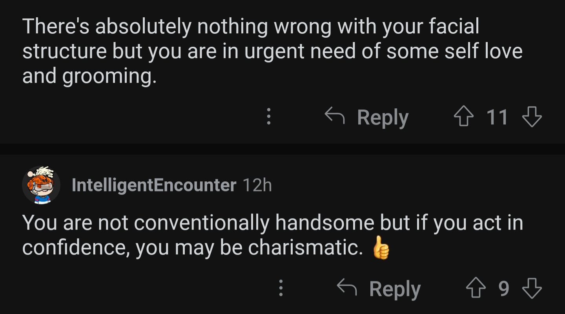Click the vote score showing 11
Screen dimensions: 565x314
click(498, 117)
